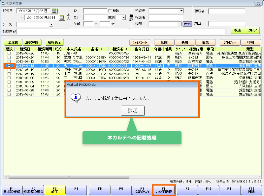Click the info icon in the dialog

[x=76, y=98]
